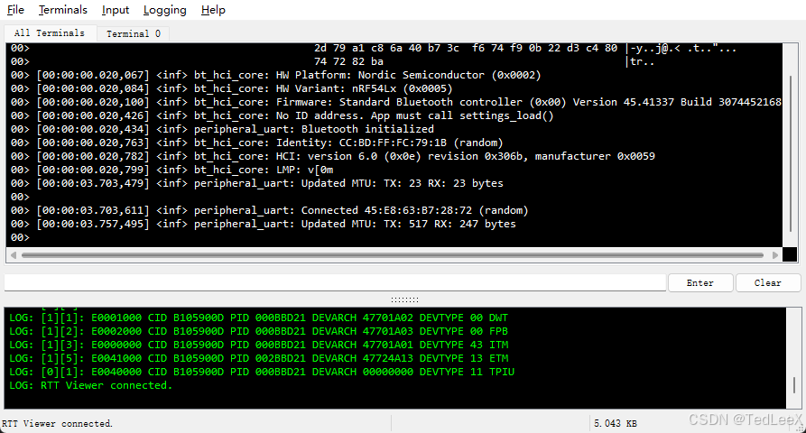Click the 'Connected 45:E8:63:B7:28:72' line
This screenshot has width=806, height=433.
[x=269, y=210]
